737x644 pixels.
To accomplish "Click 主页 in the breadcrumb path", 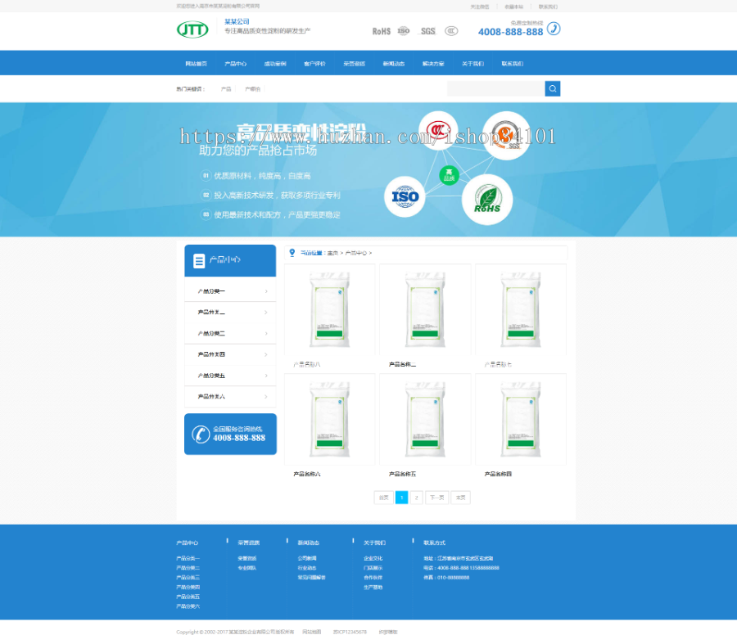I will point(332,253).
